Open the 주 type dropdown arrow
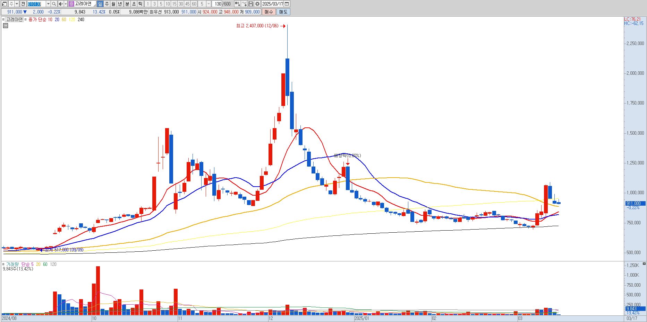Viewport: 647px width, 322px height. click(x=17, y=4)
